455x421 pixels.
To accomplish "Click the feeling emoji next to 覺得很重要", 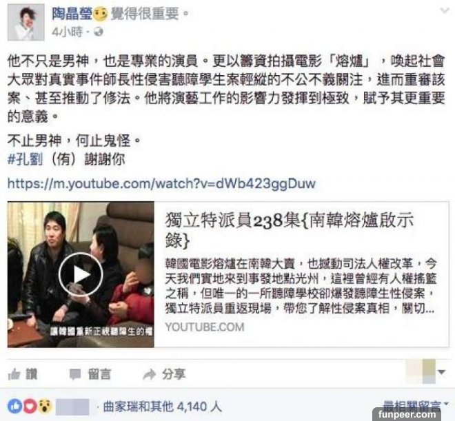I will (100, 14).
